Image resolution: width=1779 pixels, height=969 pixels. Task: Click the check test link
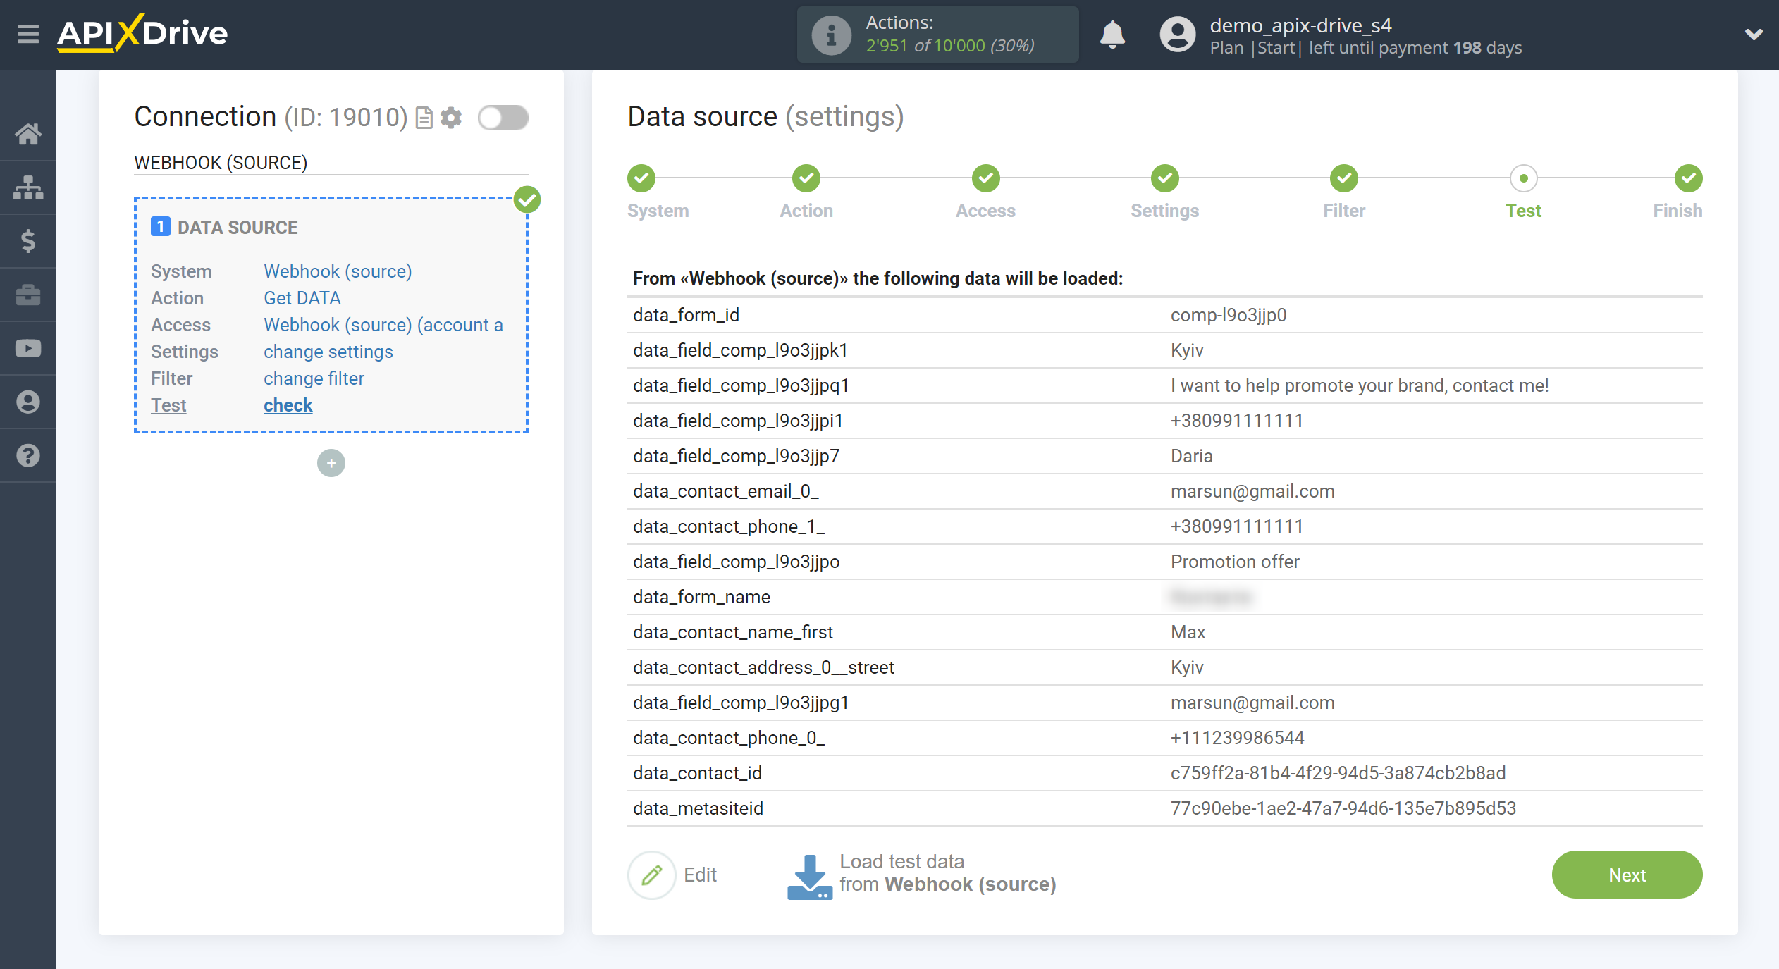[x=288, y=405]
